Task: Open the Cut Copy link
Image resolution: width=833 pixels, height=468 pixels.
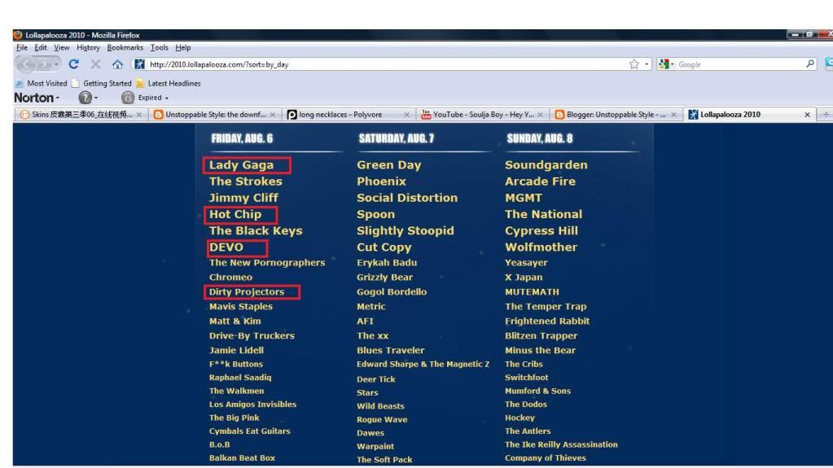Action: click(384, 247)
